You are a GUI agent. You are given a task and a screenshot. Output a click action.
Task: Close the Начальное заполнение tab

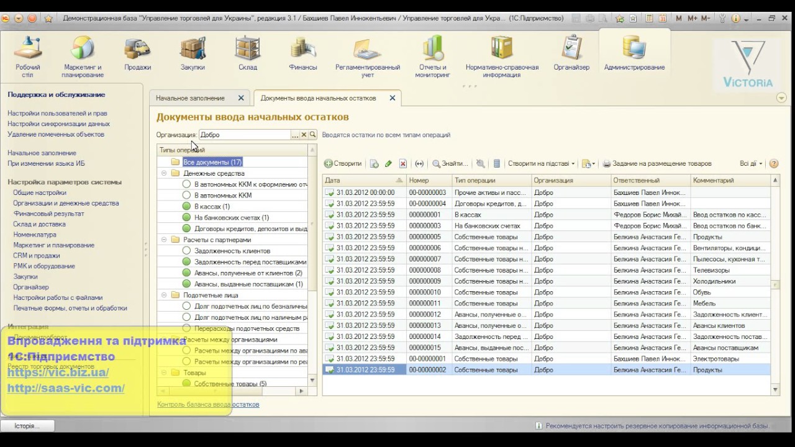point(241,98)
